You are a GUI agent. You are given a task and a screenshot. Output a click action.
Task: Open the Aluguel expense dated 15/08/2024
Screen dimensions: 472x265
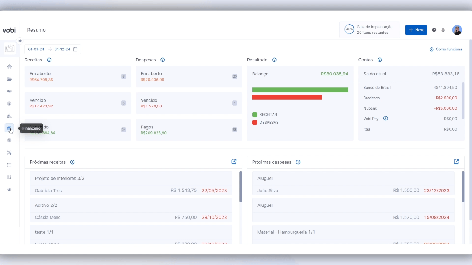tap(353, 211)
